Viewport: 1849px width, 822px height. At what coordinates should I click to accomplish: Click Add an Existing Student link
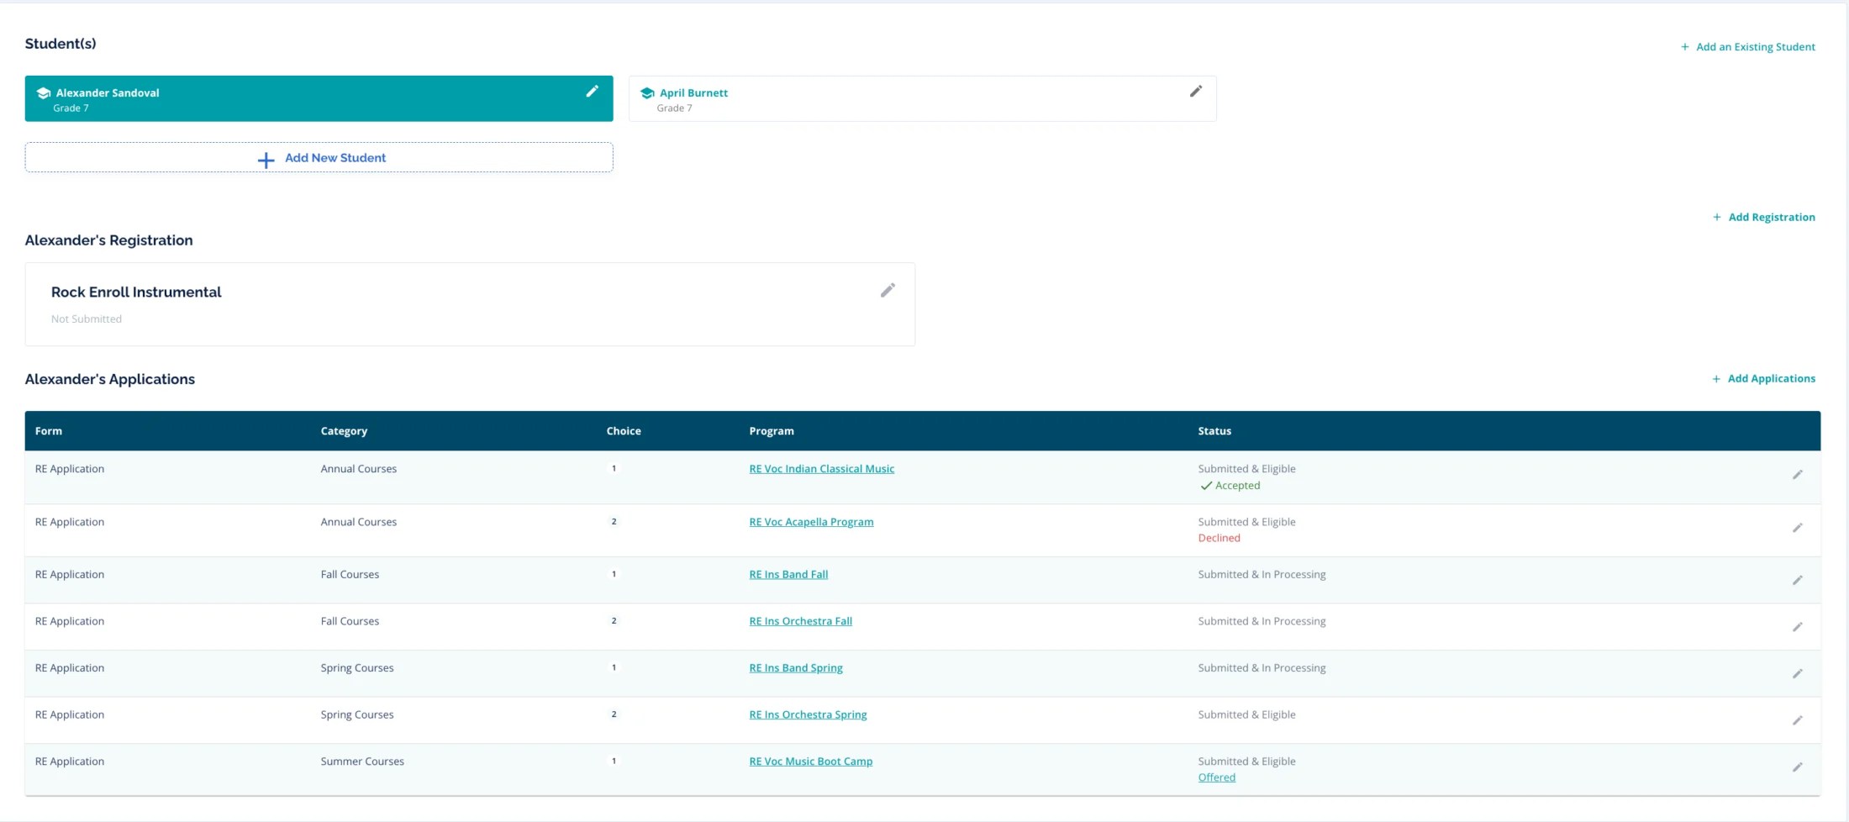coord(1747,46)
